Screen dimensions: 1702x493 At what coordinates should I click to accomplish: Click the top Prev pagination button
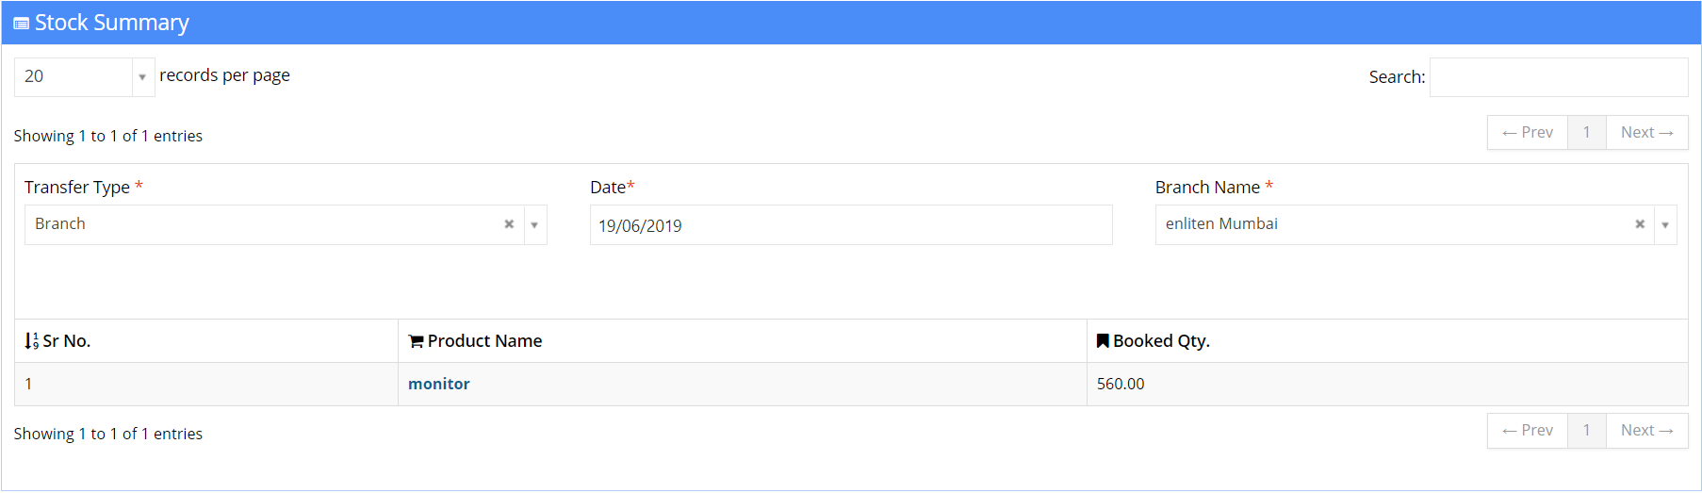tap(1528, 133)
